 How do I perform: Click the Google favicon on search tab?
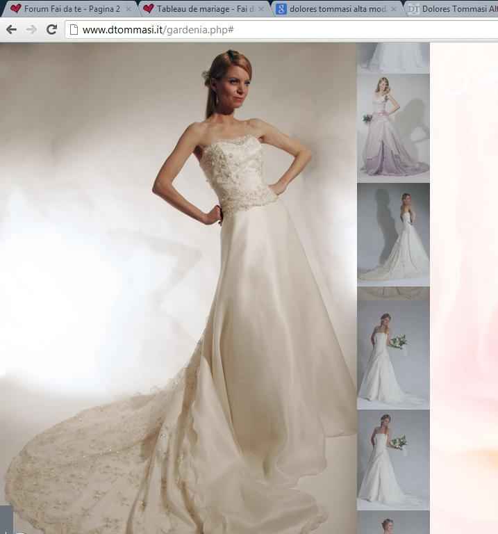(x=281, y=9)
